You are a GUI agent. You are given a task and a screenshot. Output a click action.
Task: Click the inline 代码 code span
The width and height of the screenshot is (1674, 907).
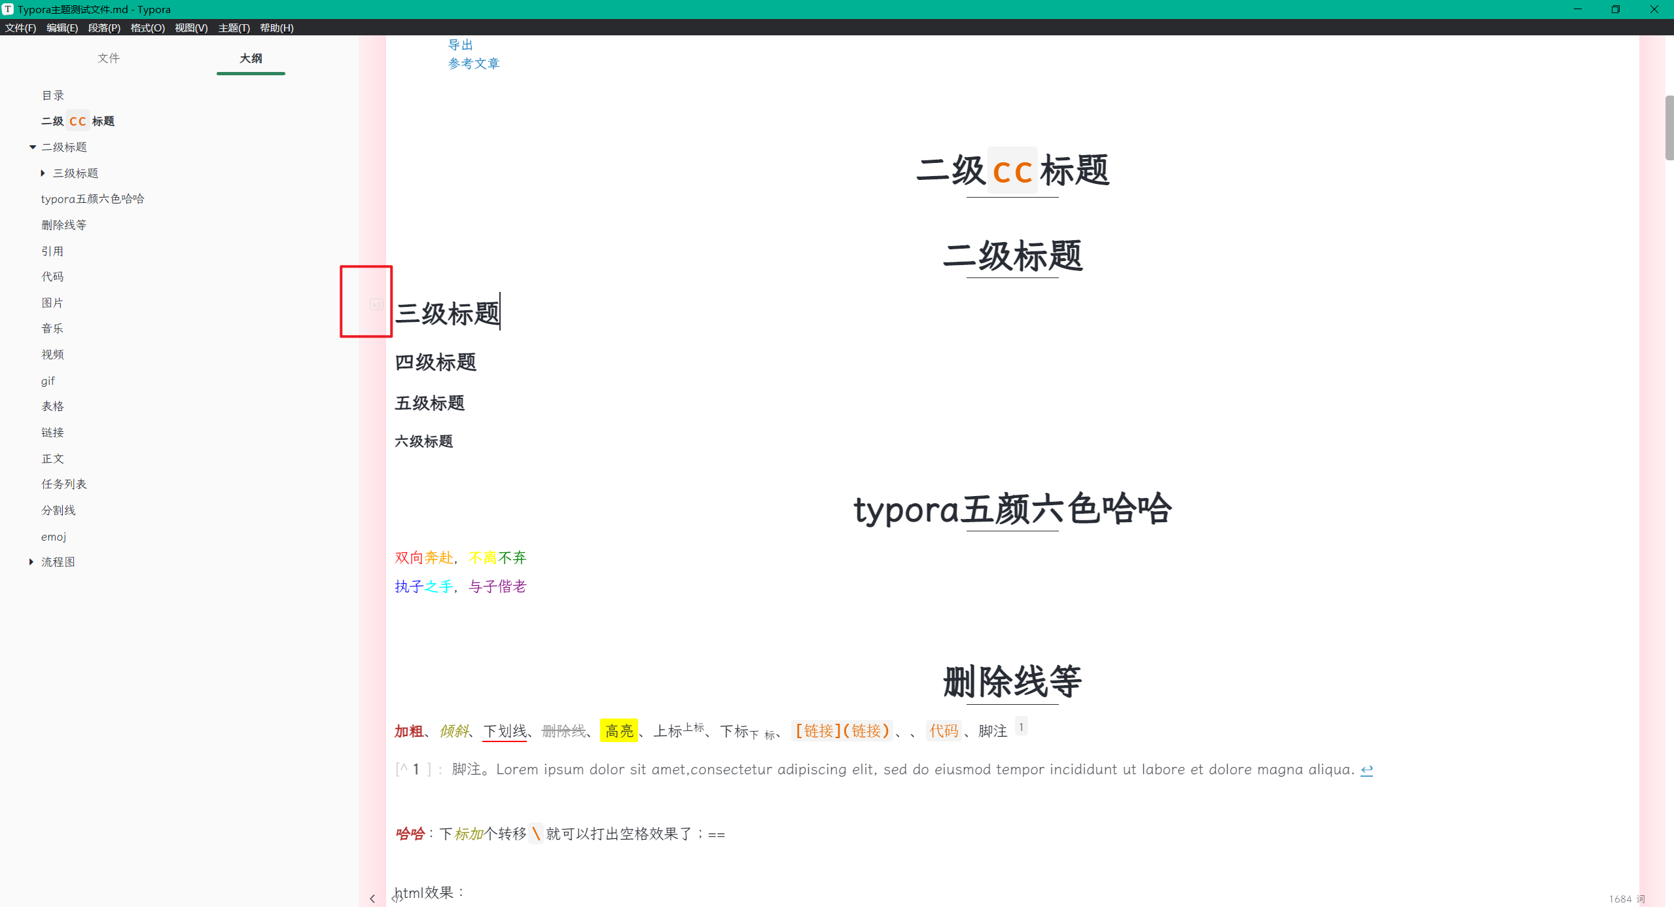944,730
